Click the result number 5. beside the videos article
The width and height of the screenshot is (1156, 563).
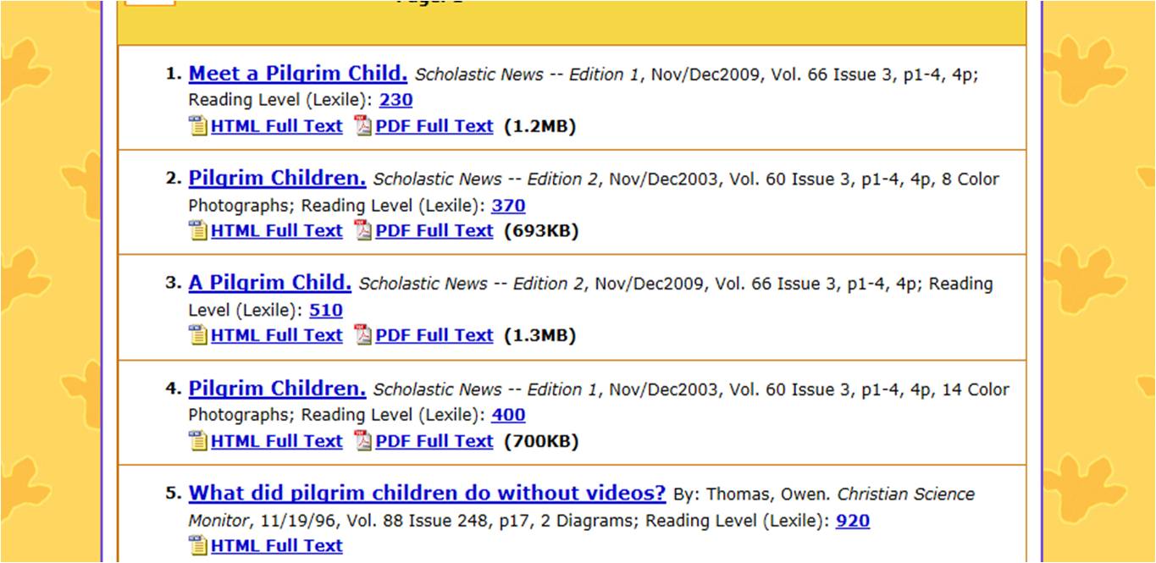pos(174,494)
